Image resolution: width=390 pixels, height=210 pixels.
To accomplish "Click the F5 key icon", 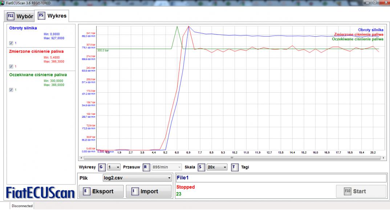I will click(41, 15).
